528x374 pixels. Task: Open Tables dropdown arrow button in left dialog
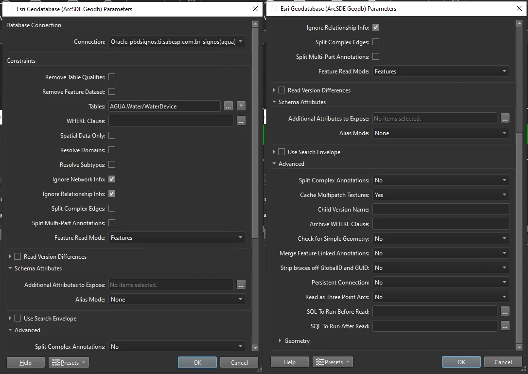[x=241, y=106]
